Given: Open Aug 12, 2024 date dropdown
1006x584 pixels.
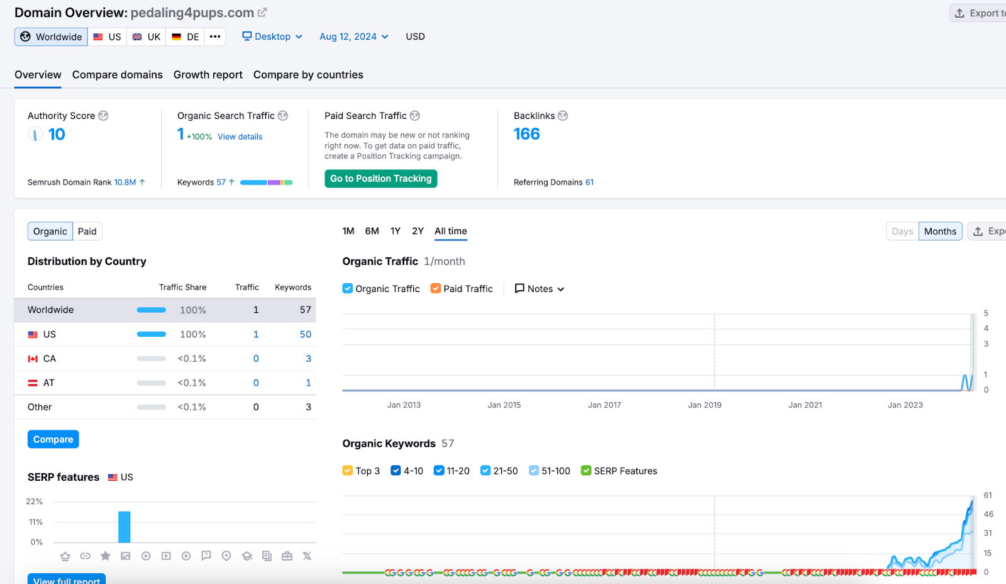Looking at the screenshot, I should click(354, 36).
